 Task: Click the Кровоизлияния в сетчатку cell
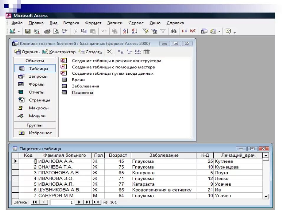click(x=164, y=190)
